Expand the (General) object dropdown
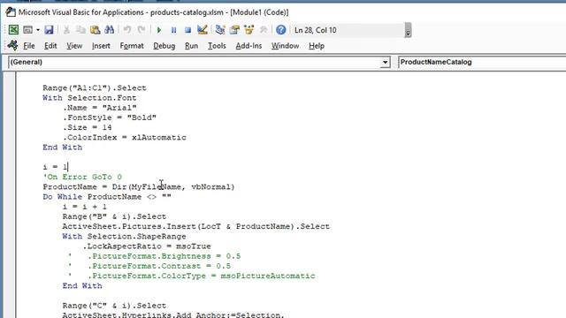The width and height of the screenshot is (566, 318). coord(386,63)
